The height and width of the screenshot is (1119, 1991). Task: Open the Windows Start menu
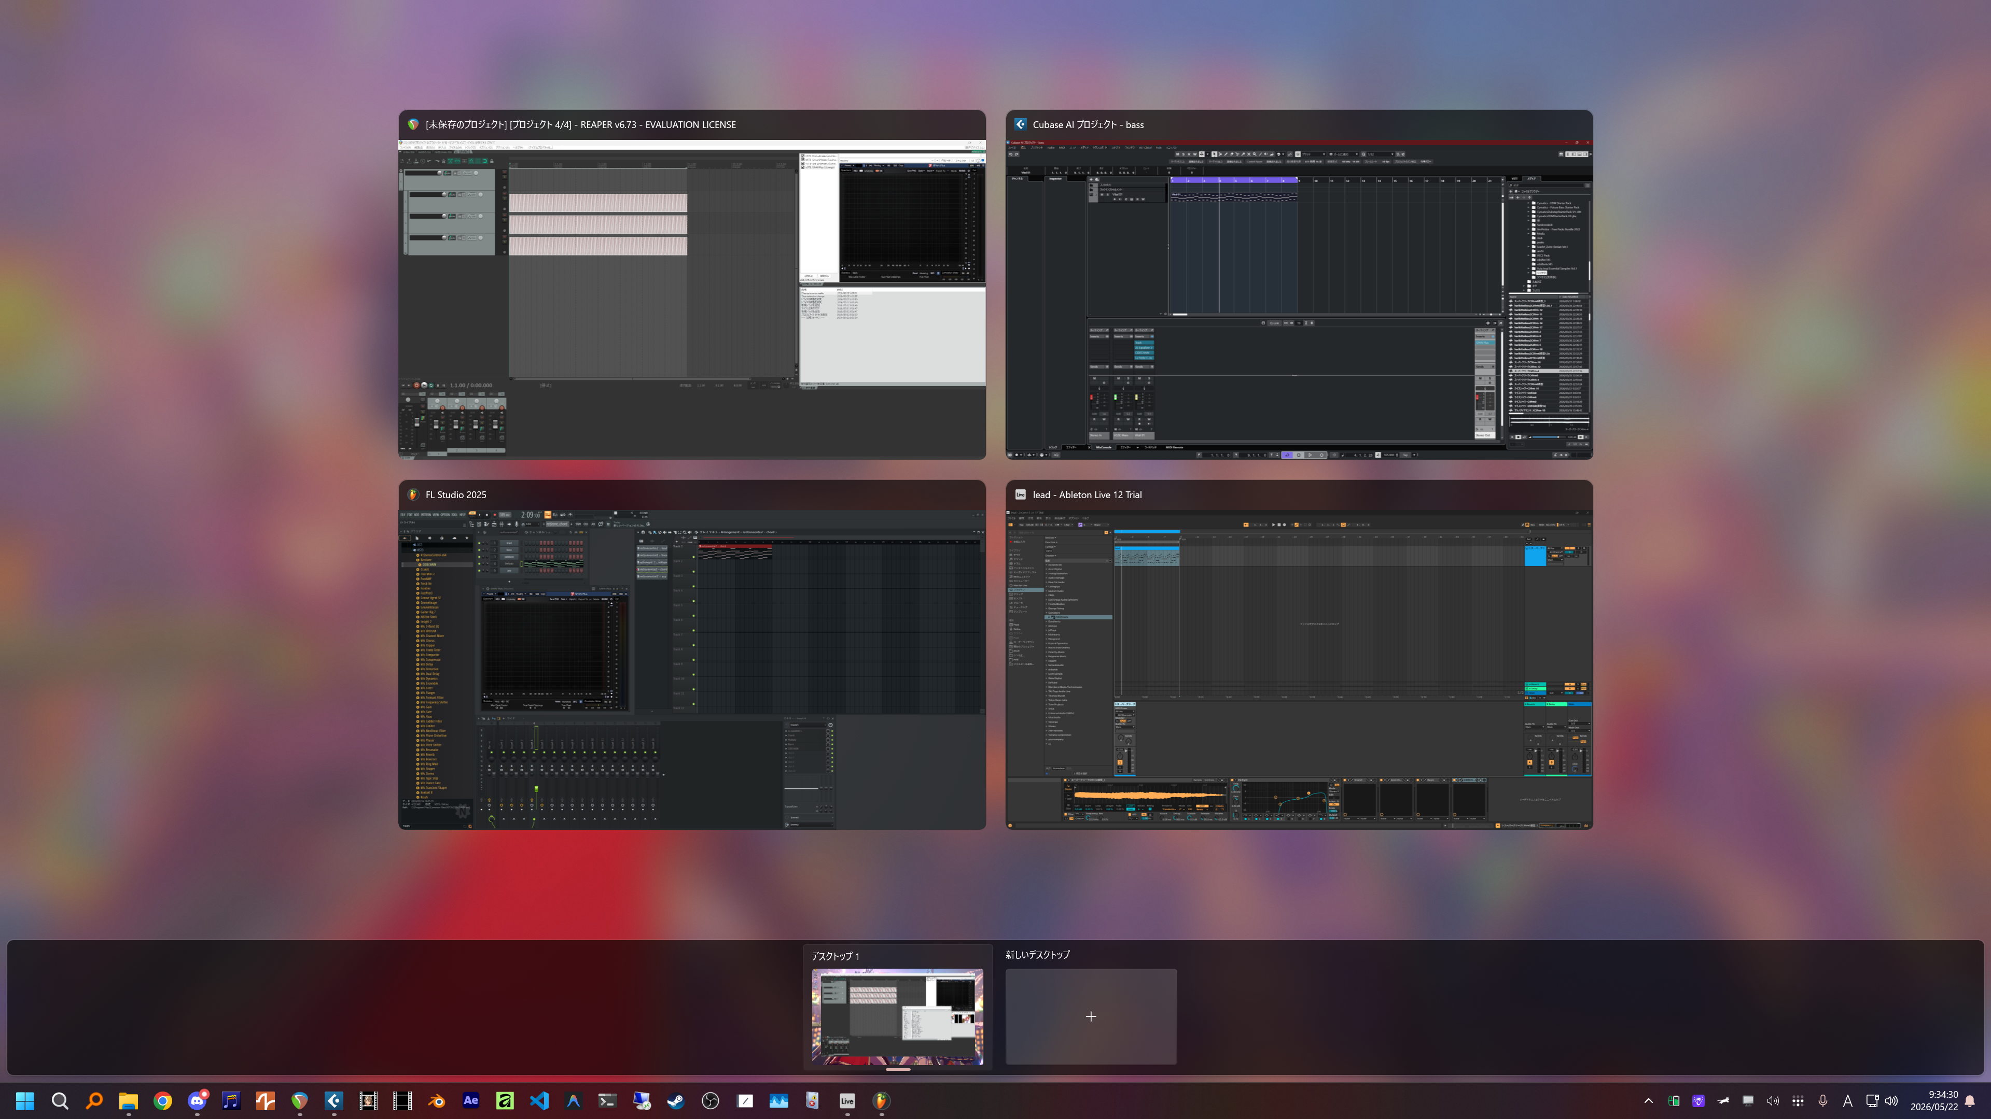[25, 1100]
